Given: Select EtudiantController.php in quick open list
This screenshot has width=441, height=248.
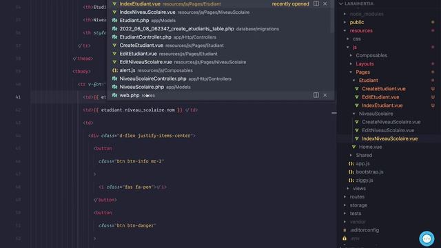Looking at the screenshot, I should pyautogui.click(x=220, y=37).
